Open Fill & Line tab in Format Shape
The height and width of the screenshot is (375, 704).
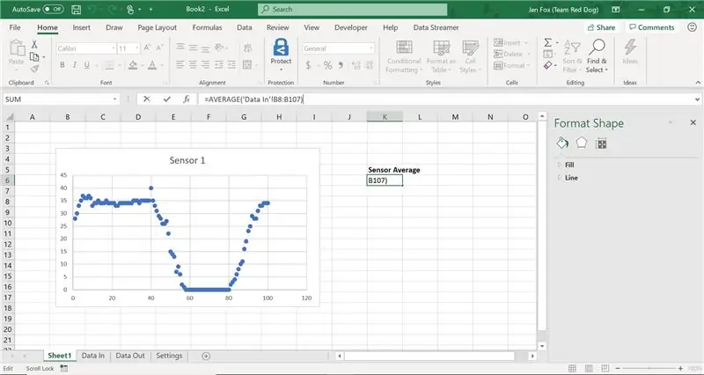coord(562,143)
